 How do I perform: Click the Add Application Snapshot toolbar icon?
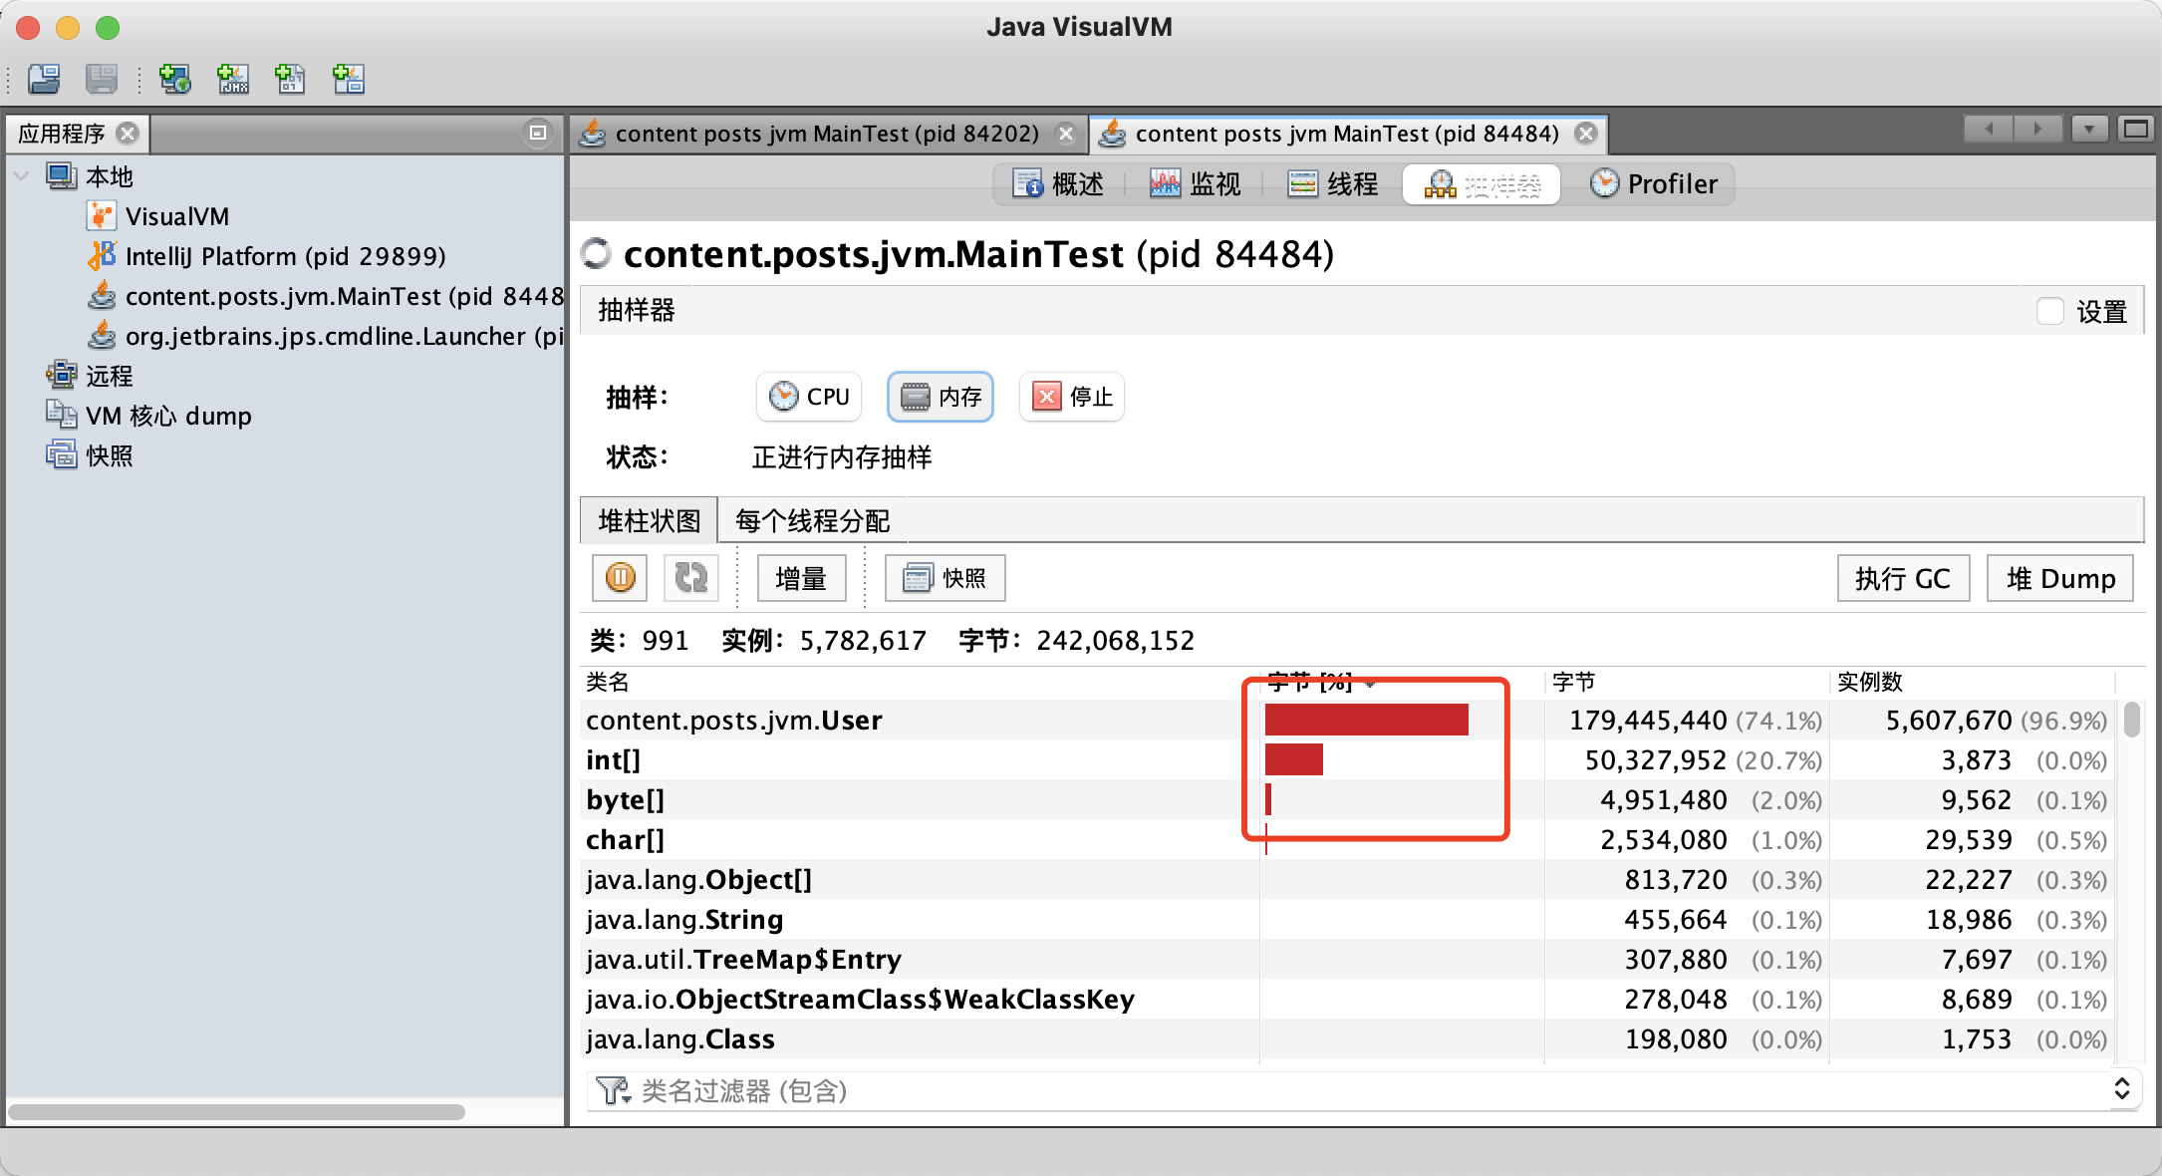[349, 79]
